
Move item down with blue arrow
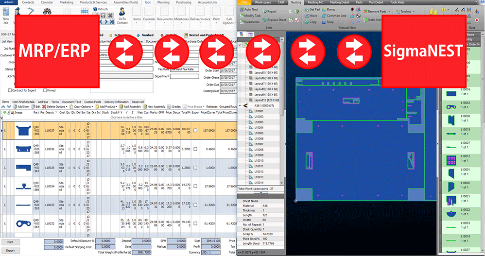[x=9, y=107]
